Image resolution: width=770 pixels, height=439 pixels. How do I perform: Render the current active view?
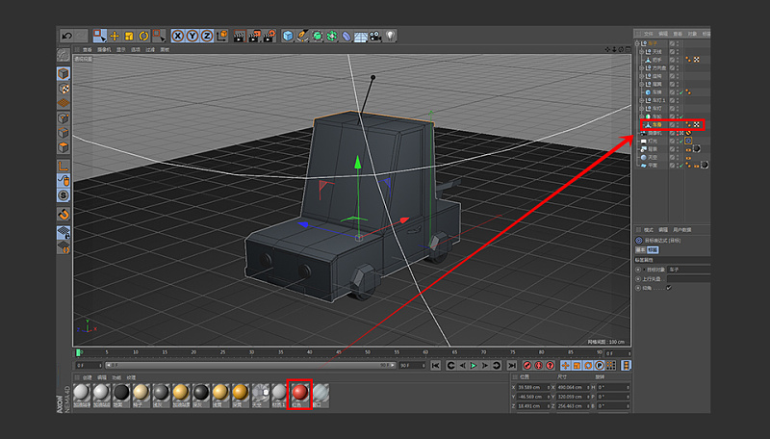click(239, 36)
